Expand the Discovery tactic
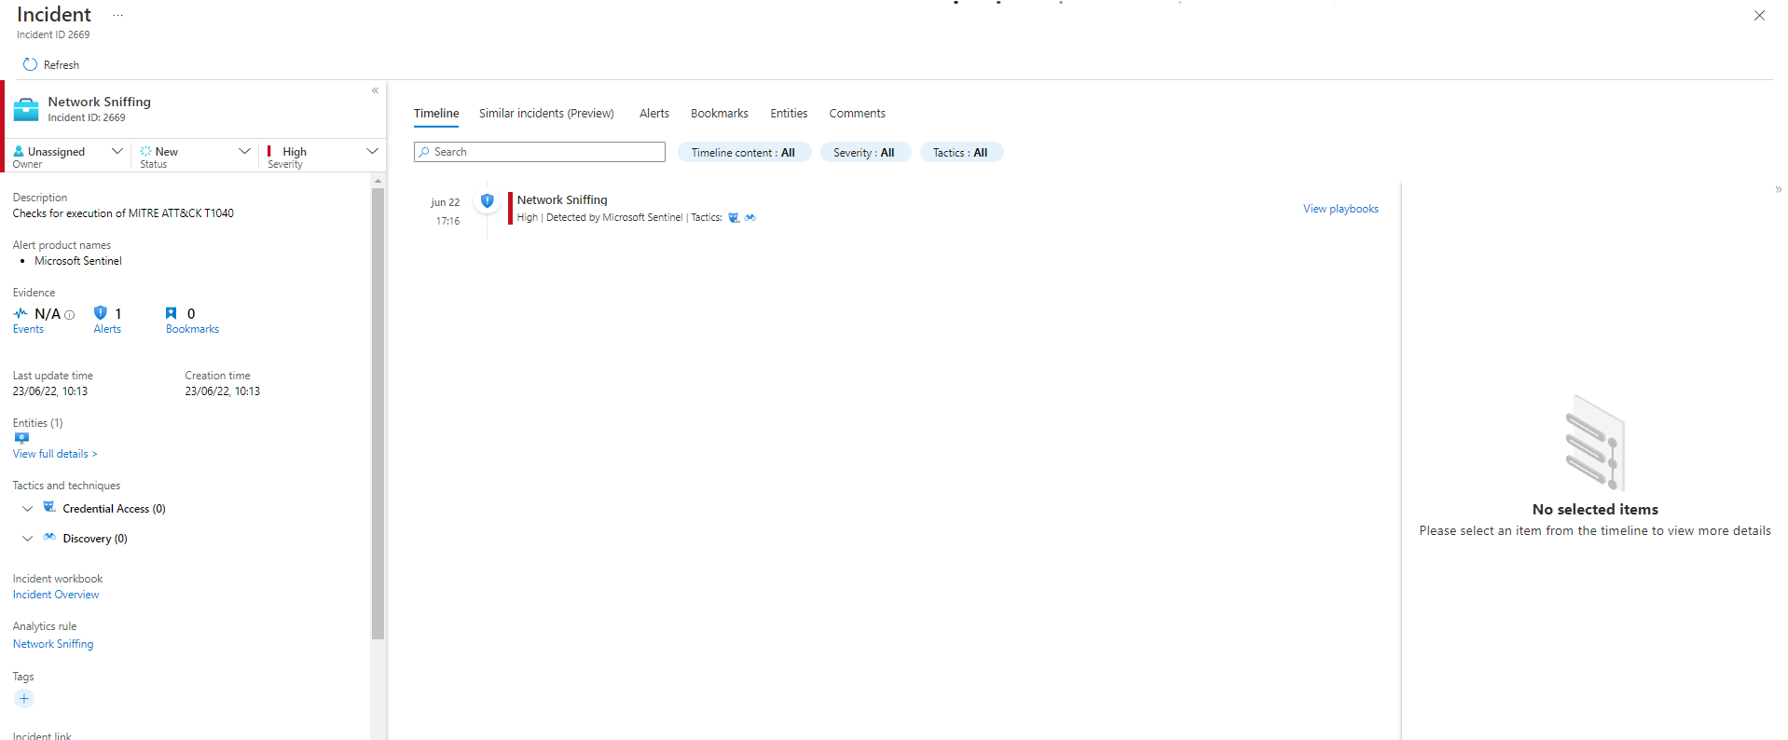Image resolution: width=1788 pixels, height=740 pixels. tap(28, 539)
